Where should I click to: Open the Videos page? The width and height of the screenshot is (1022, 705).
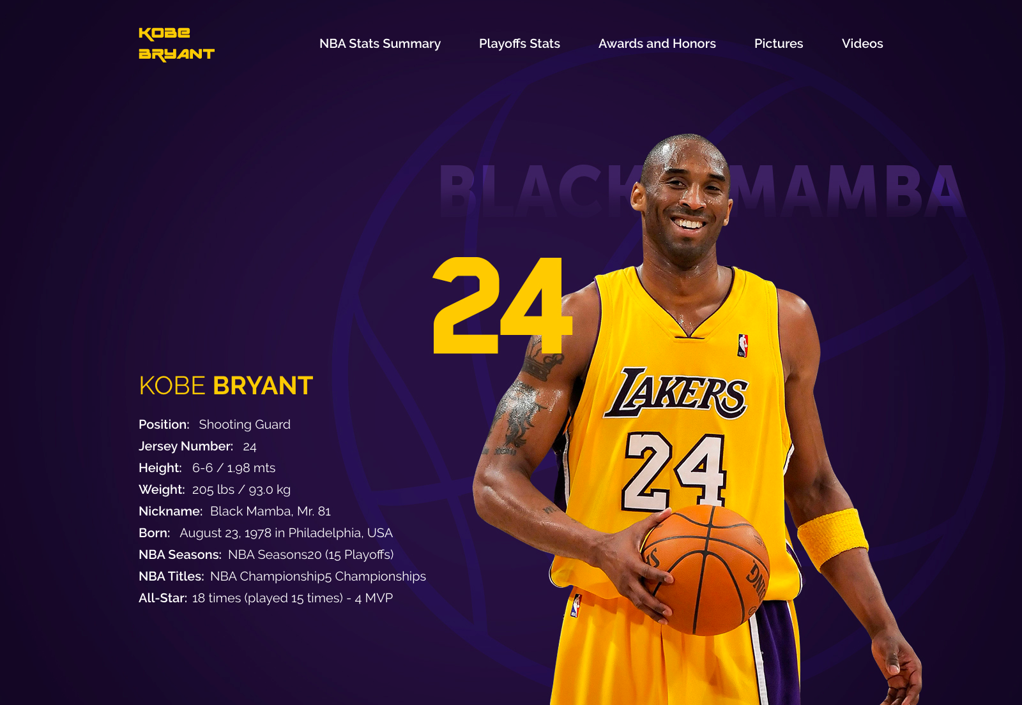click(862, 43)
